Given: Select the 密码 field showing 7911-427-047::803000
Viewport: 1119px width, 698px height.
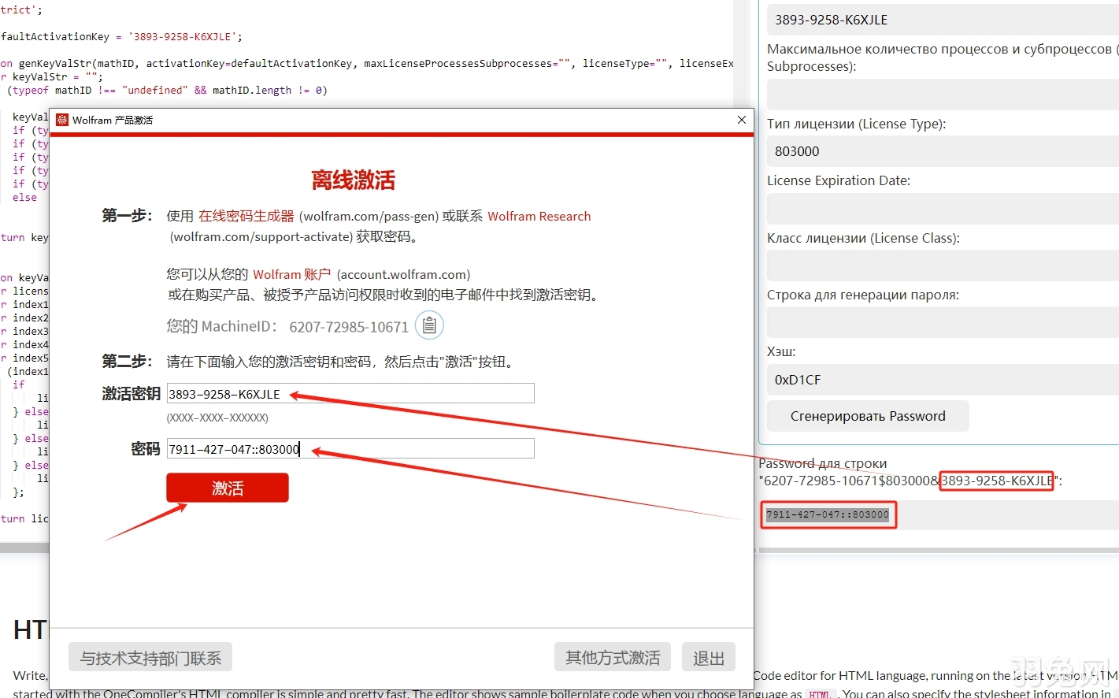Looking at the screenshot, I should pyautogui.click(x=349, y=447).
